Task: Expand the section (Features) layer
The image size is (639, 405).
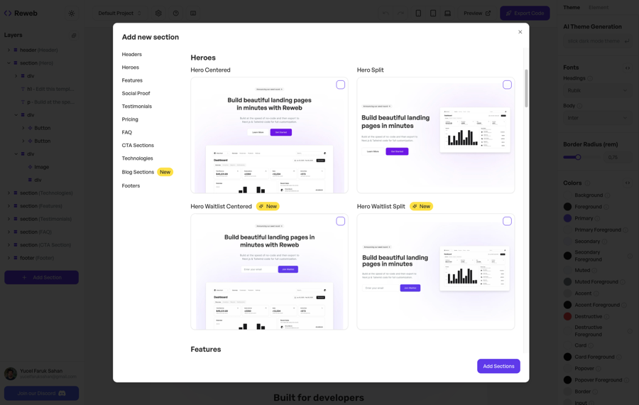Action: click(x=9, y=206)
